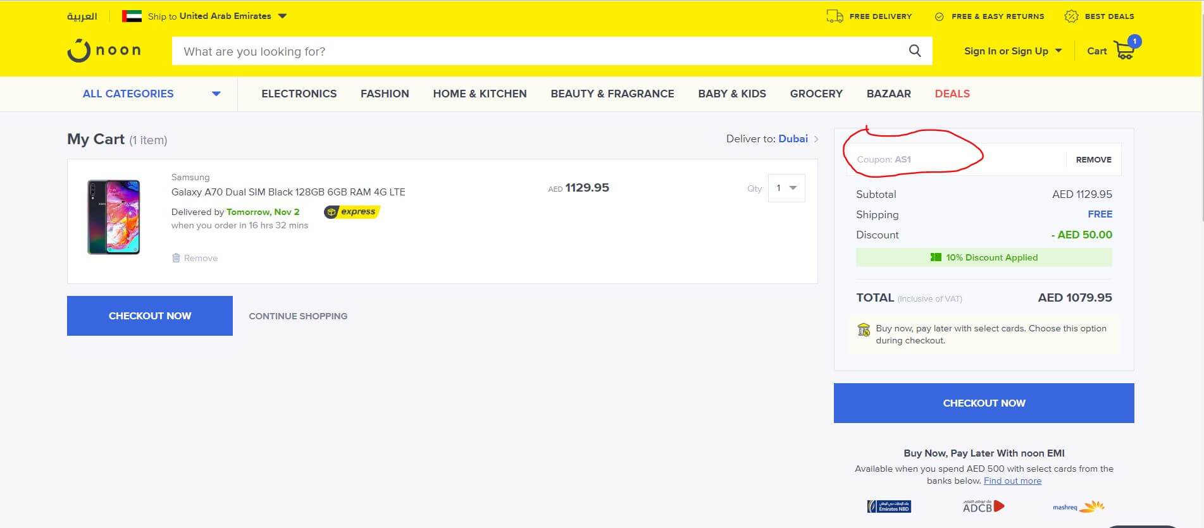Screen dimensions: 1204x528
Task: Click Checkout Now under the cart item
Action: pos(150,316)
